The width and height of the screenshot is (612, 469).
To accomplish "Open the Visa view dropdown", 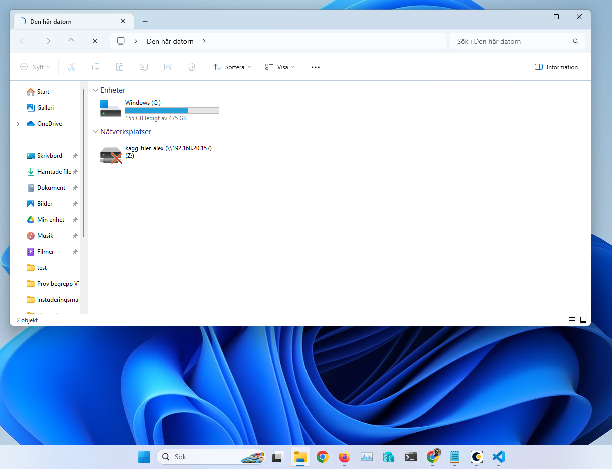I will (x=280, y=67).
